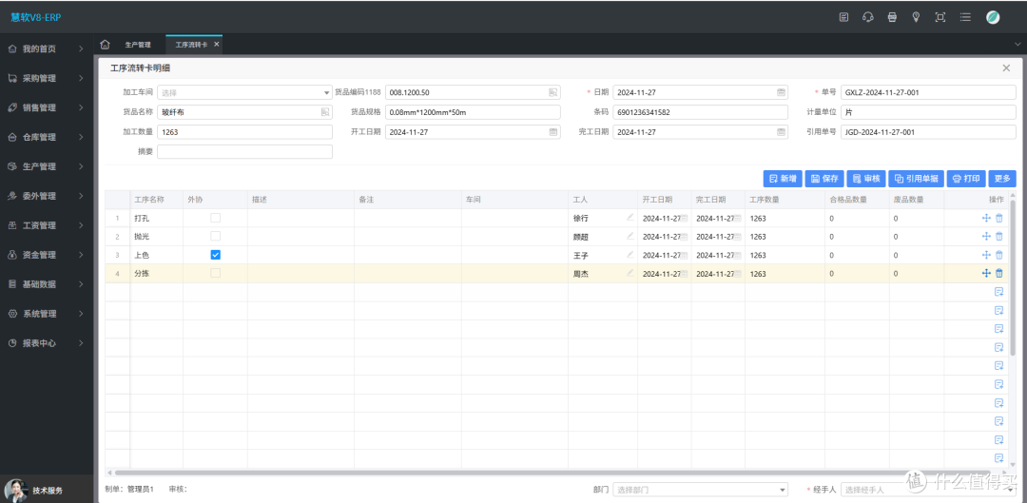The height and width of the screenshot is (503, 1027).
Task: Open 系统管理 in sidebar
Action: click(x=47, y=314)
